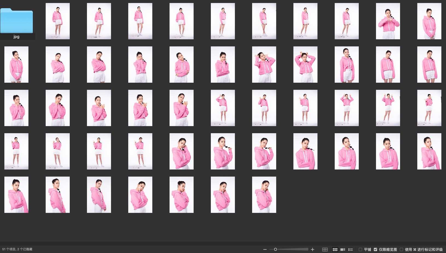Viewport: 446px width, 253px height.
Task: Switch to list view
Action: pyautogui.click(x=351, y=249)
